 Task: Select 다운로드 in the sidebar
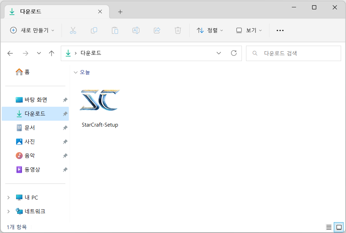[x=35, y=114]
